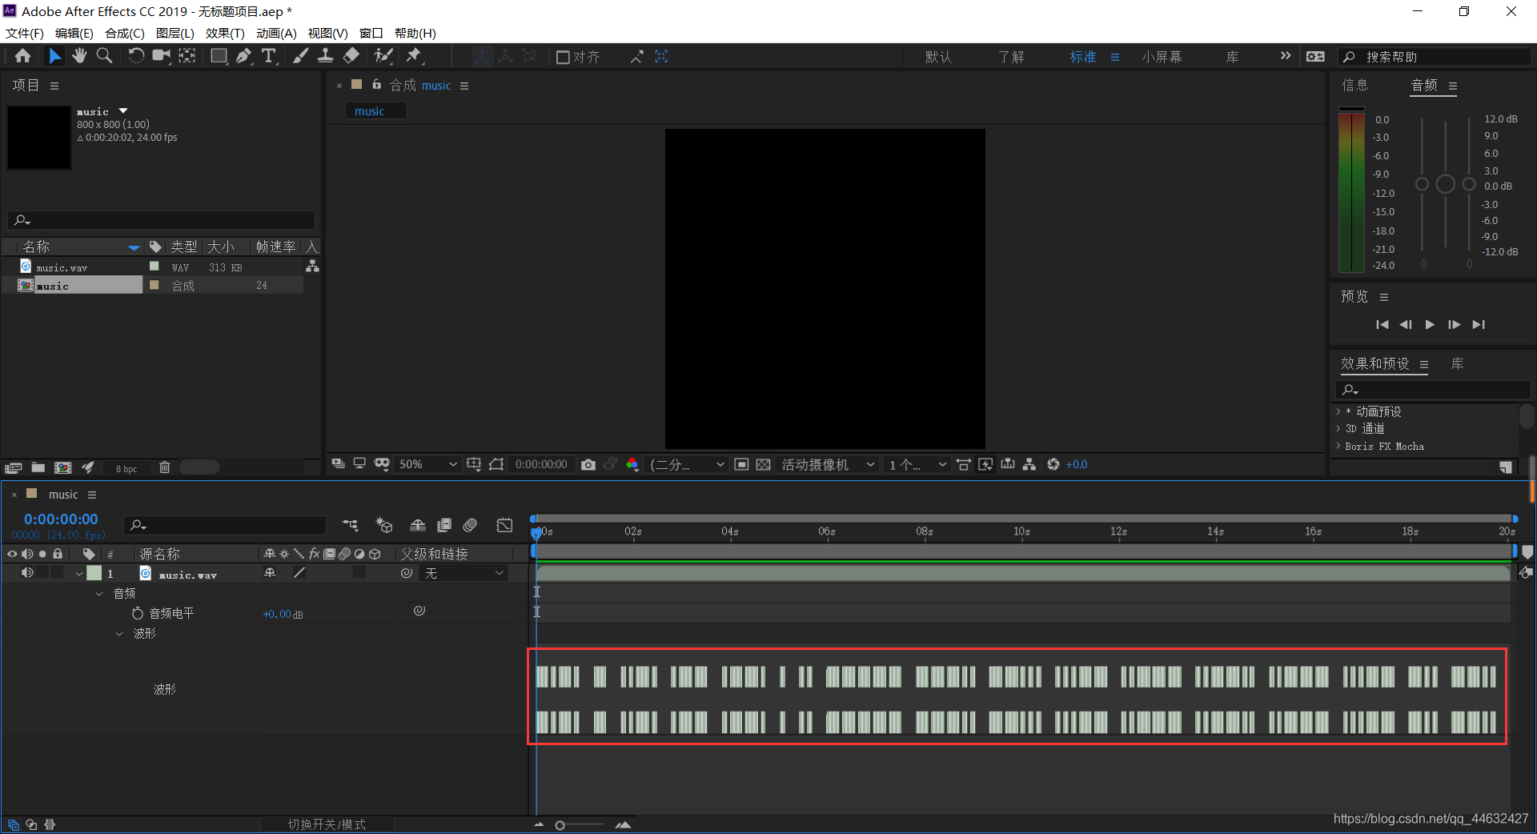Adjust the timeline zoom slider

560,825
